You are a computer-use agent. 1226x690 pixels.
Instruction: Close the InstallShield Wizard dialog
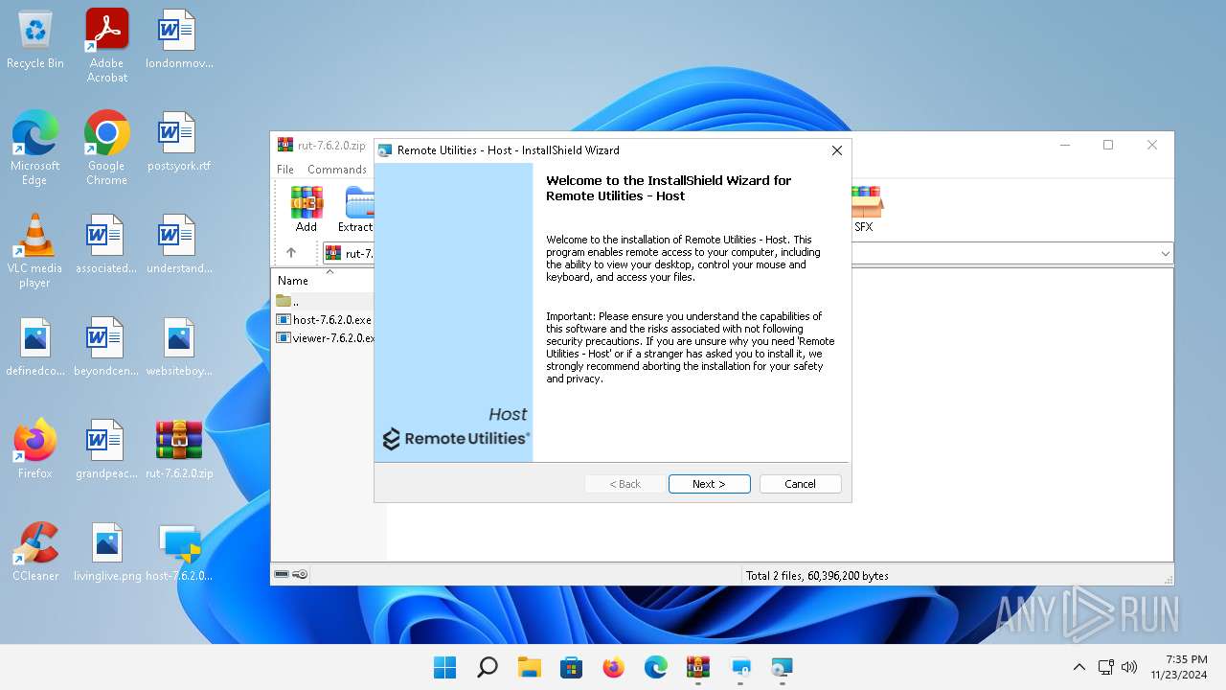pos(836,150)
